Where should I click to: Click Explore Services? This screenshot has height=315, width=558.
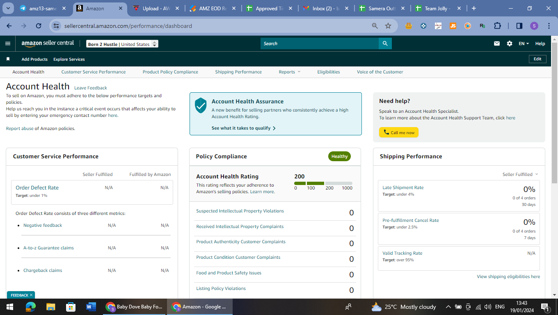tap(69, 59)
